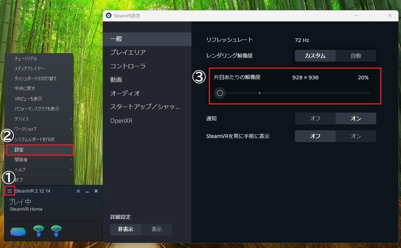
Task: Click the 20% resolution percentage
Action: coord(363,77)
